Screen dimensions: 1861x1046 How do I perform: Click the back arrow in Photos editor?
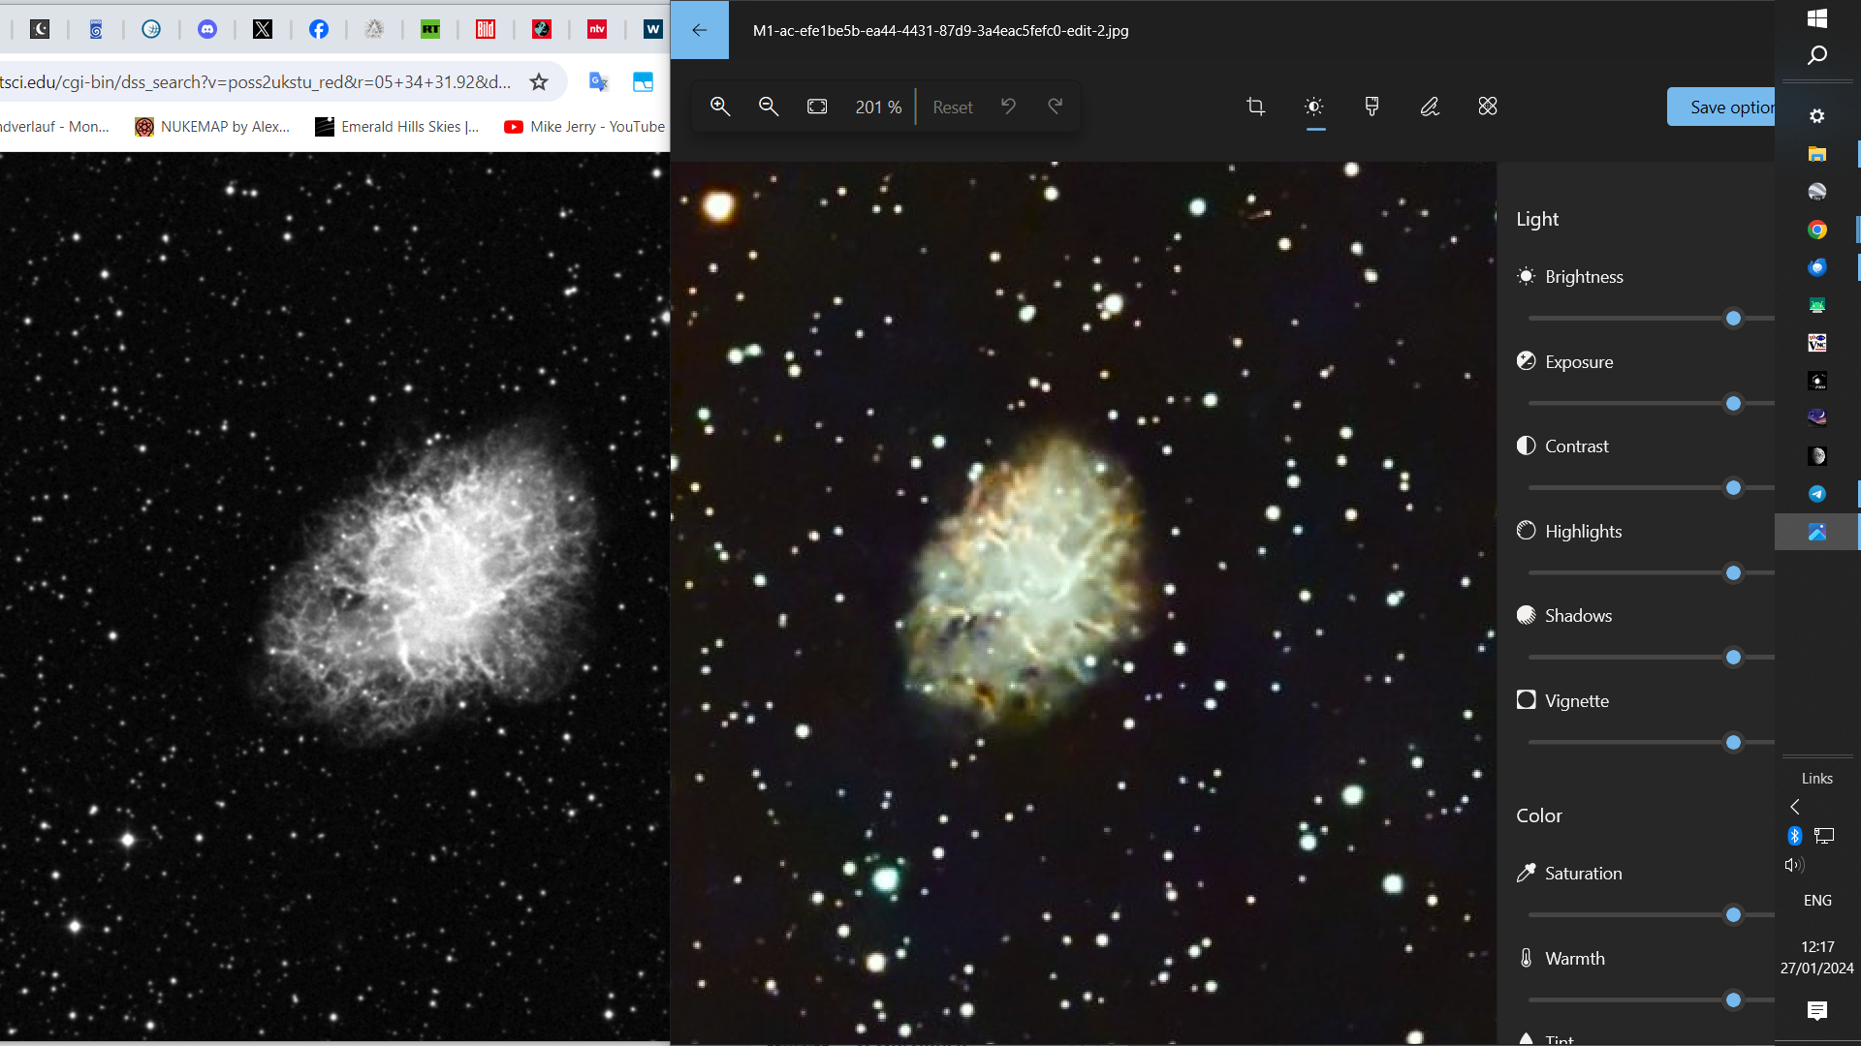pos(699,30)
